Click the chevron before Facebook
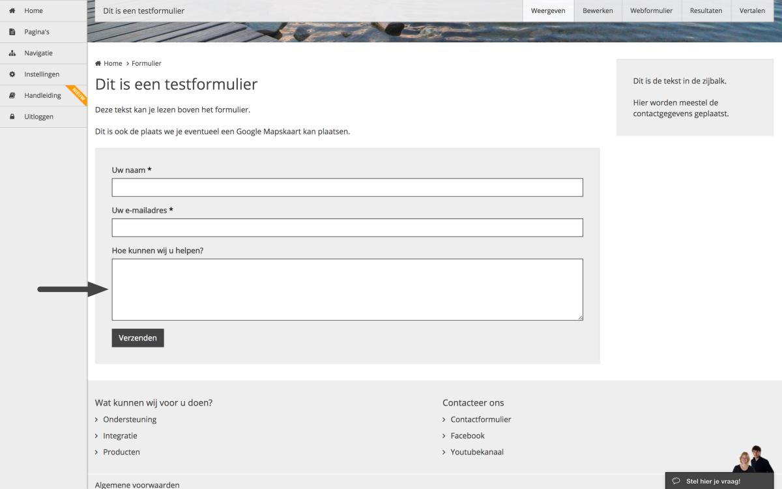782x489 pixels. [444, 436]
